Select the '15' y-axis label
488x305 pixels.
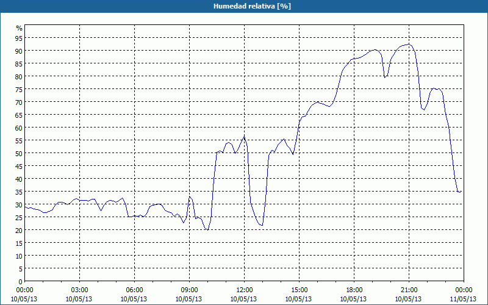click(x=19, y=243)
